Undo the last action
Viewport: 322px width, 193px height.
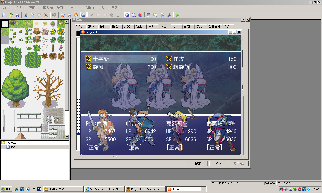click(54, 15)
